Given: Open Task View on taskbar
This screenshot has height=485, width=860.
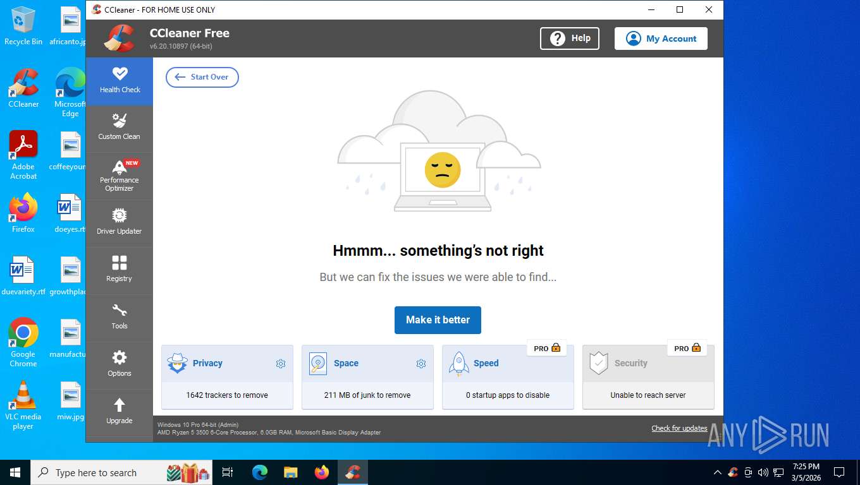Looking at the screenshot, I should click(228, 472).
